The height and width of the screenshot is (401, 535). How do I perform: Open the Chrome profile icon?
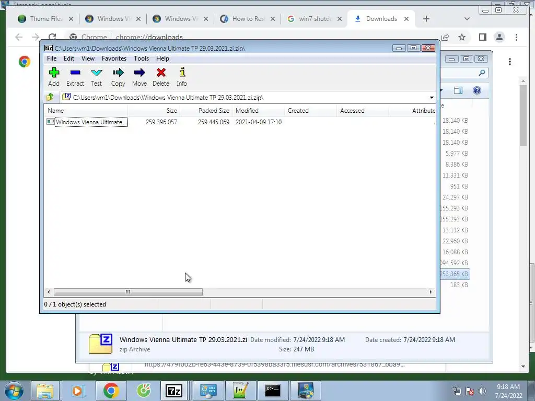coord(499,37)
